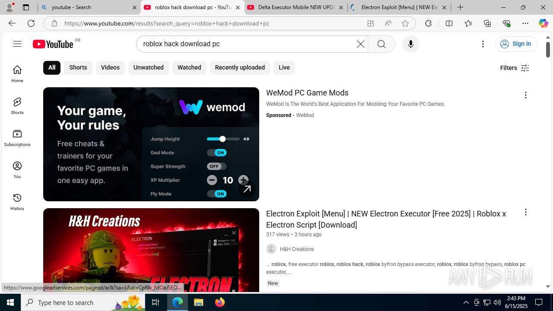Image resolution: width=553 pixels, height=311 pixels.
Task: Click the magnifier search button
Action: click(x=381, y=44)
